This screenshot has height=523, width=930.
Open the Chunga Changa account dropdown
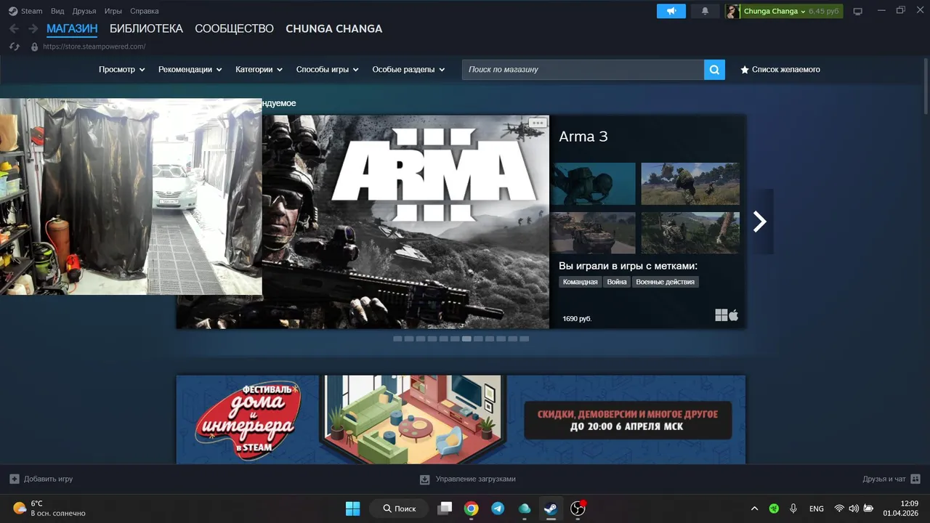pyautogui.click(x=775, y=11)
